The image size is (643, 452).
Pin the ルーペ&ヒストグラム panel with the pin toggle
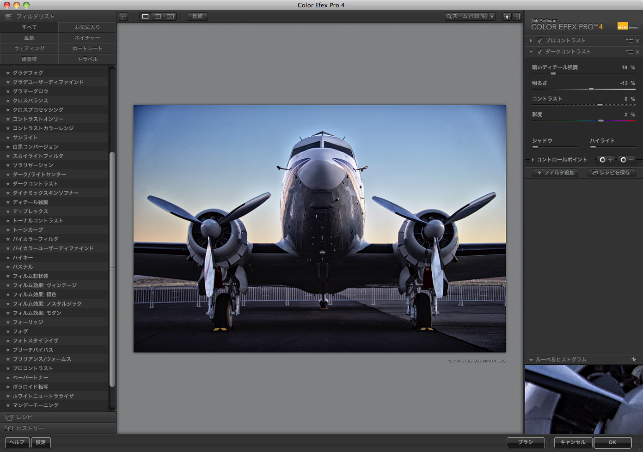click(x=635, y=359)
